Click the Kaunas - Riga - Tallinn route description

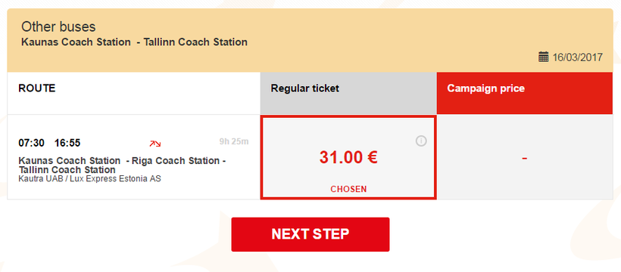(x=122, y=165)
